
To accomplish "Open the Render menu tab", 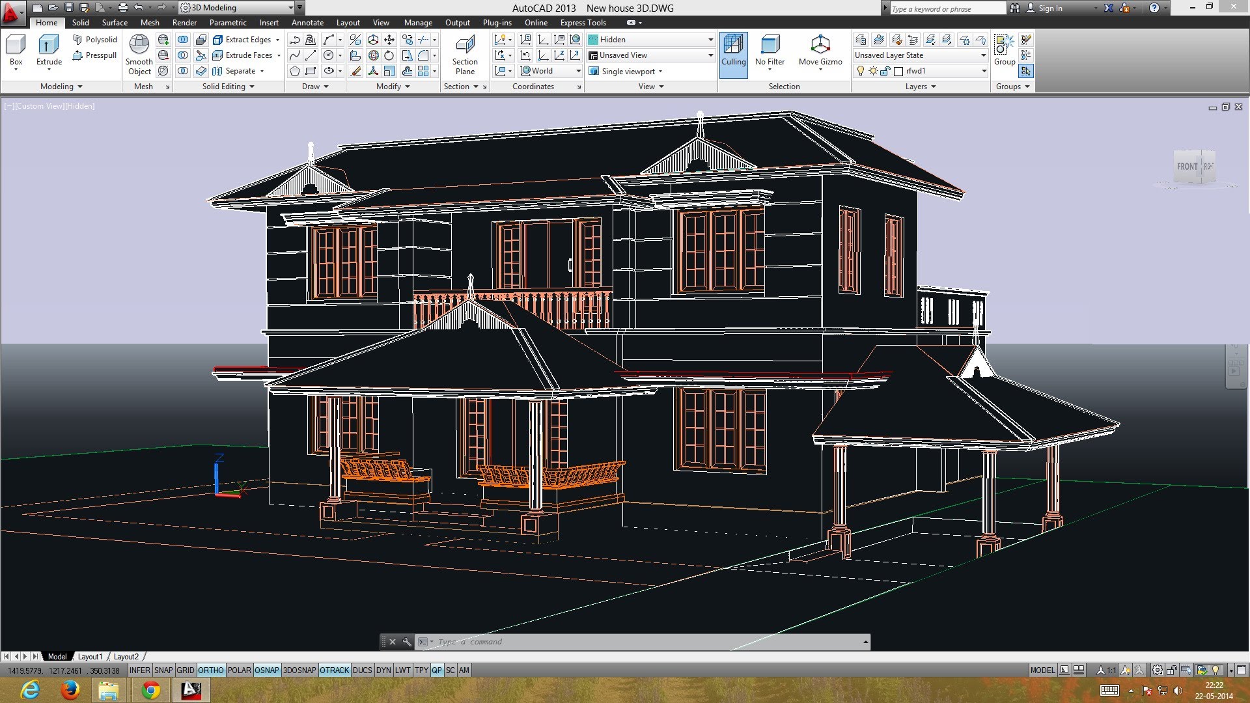I will 184,21.
